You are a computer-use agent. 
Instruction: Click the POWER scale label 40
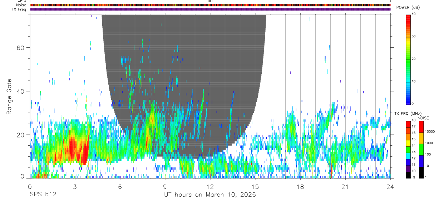click(414, 14)
